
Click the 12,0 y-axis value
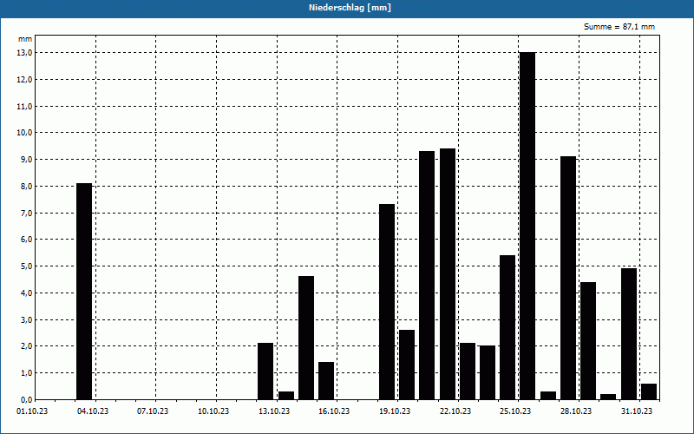click(24, 80)
